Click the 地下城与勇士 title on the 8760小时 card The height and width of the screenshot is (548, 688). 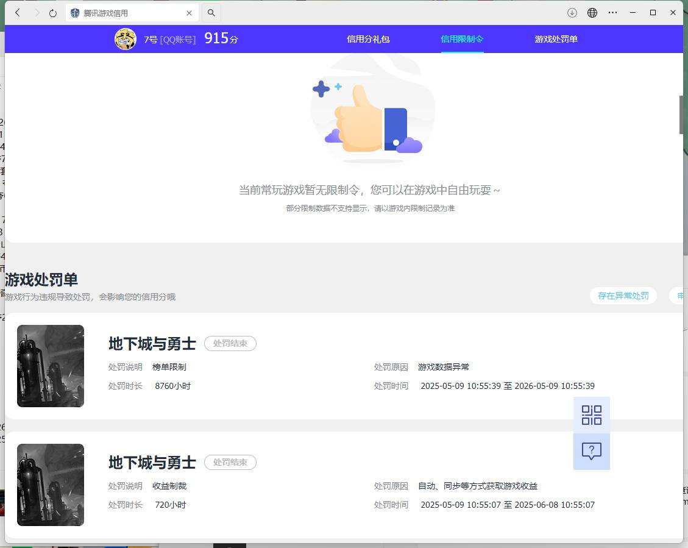click(x=152, y=344)
